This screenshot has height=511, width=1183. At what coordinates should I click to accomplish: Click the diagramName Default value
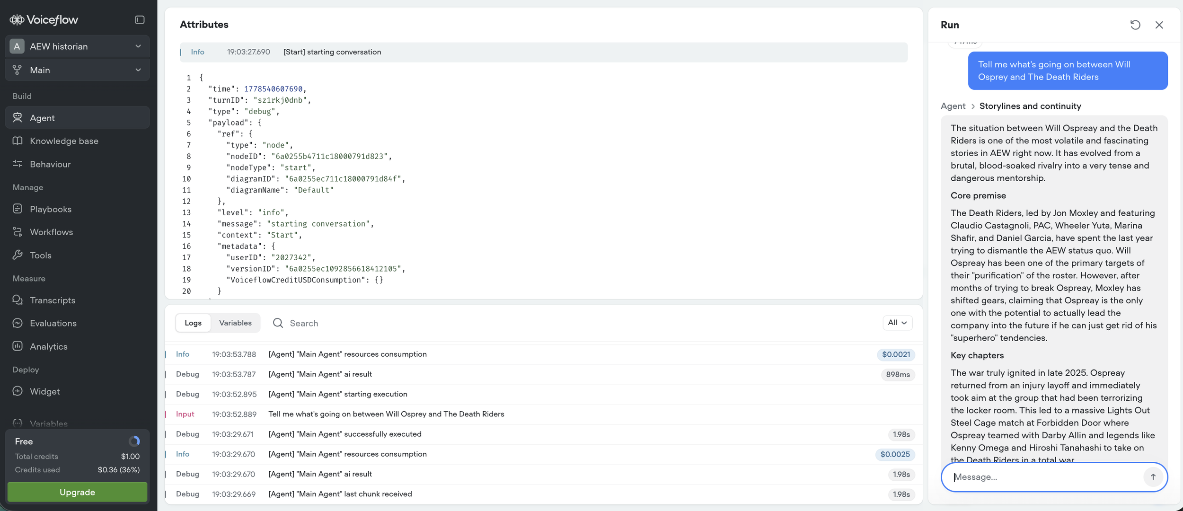point(314,190)
